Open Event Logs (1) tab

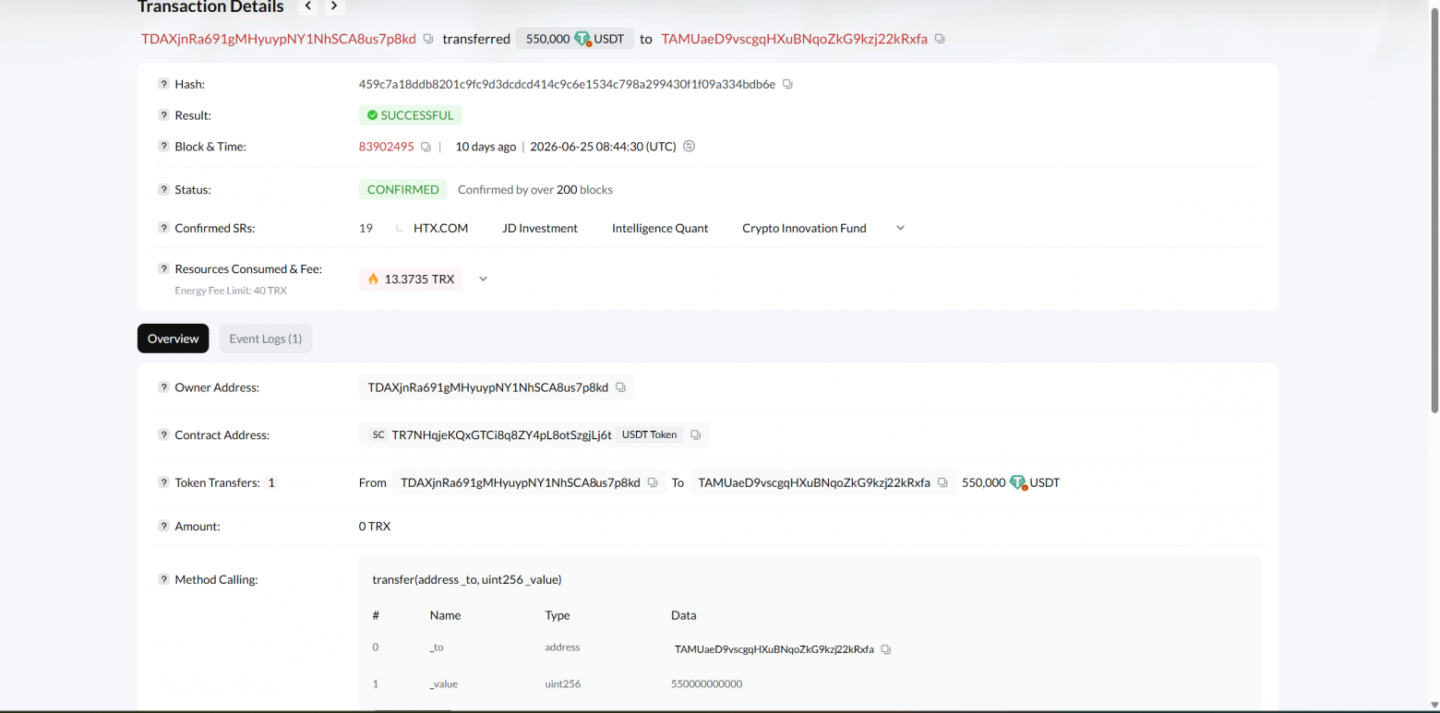tap(266, 339)
